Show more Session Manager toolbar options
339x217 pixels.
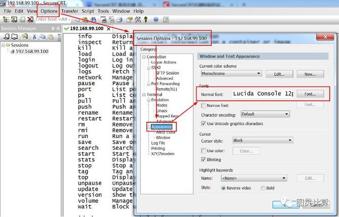[59, 36]
